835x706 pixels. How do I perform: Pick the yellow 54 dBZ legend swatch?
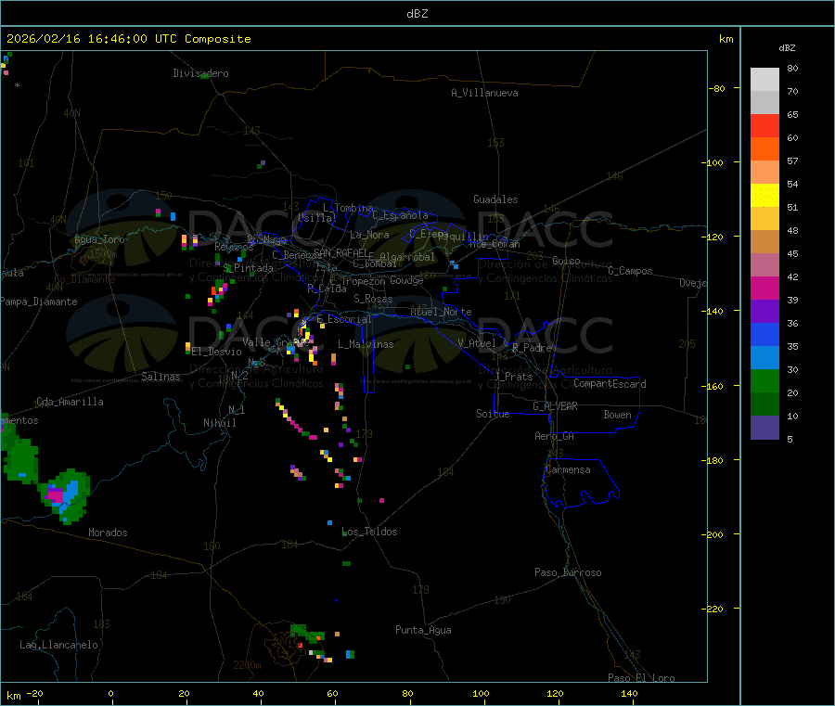tap(764, 196)
